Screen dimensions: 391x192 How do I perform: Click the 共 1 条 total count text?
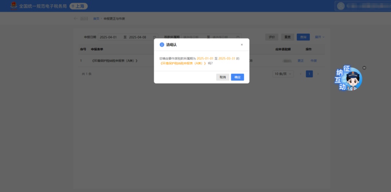87,74
